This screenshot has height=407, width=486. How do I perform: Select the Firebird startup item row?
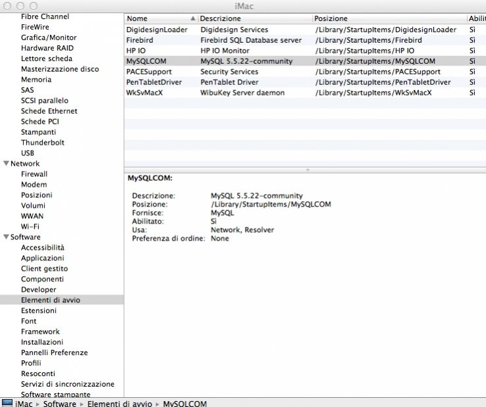click(305, 40)
